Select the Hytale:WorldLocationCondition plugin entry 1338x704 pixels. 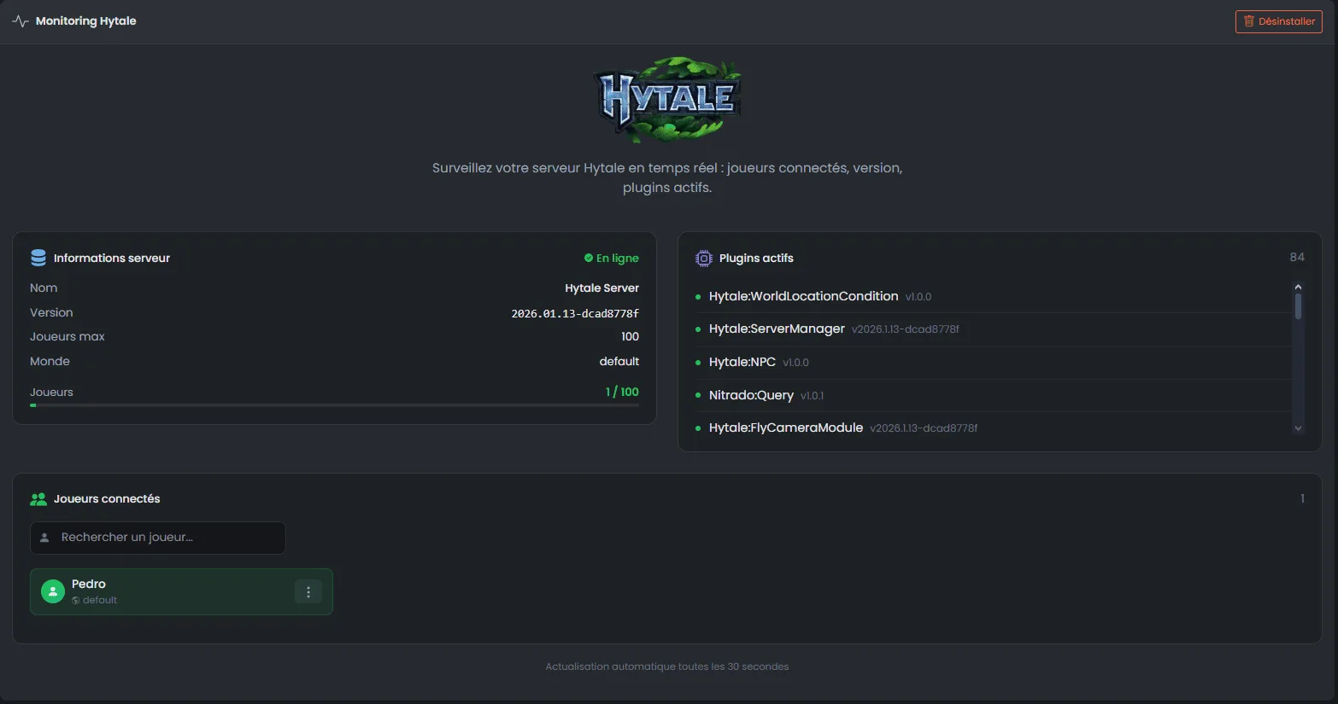coord(803,296)
